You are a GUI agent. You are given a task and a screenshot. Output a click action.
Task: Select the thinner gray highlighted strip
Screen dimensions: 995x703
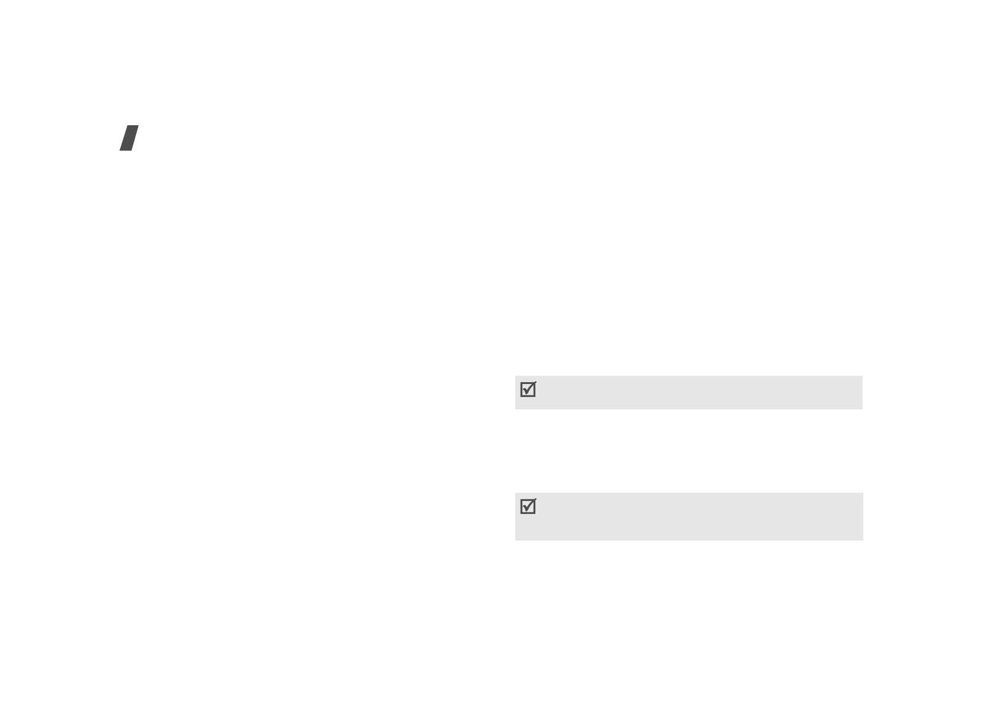tap(689, 392)
